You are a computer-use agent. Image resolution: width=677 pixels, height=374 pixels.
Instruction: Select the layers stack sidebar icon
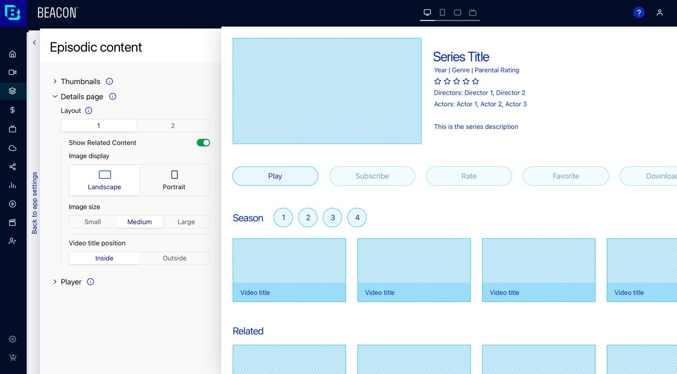12,91
